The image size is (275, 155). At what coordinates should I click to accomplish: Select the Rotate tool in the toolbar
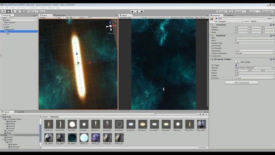click(13, 12)
